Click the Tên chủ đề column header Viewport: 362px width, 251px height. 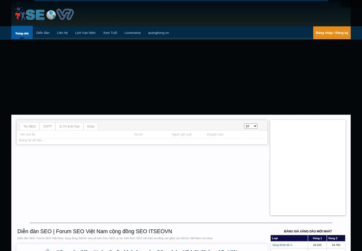click(x=27, y=135)
